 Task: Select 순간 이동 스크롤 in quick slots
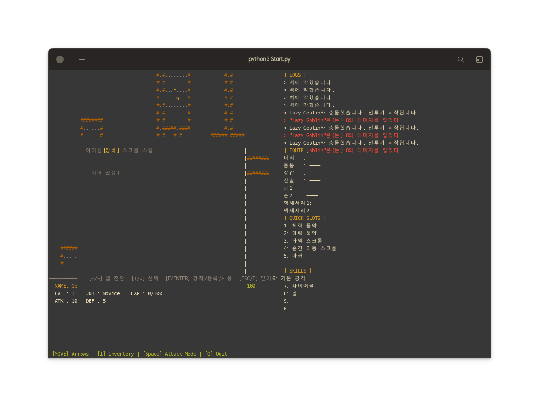tap(310, 248)
